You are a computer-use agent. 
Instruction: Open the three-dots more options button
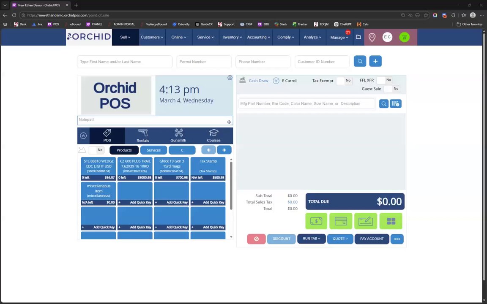point(397,239)
